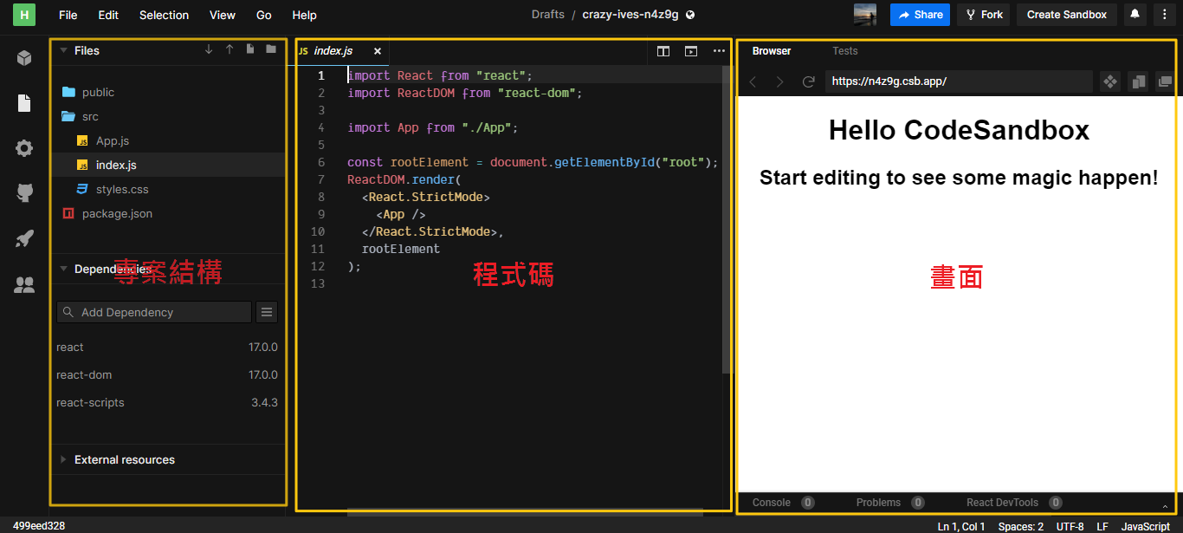Open the File menu
The image size is (1183, 533).
(68, 15)
